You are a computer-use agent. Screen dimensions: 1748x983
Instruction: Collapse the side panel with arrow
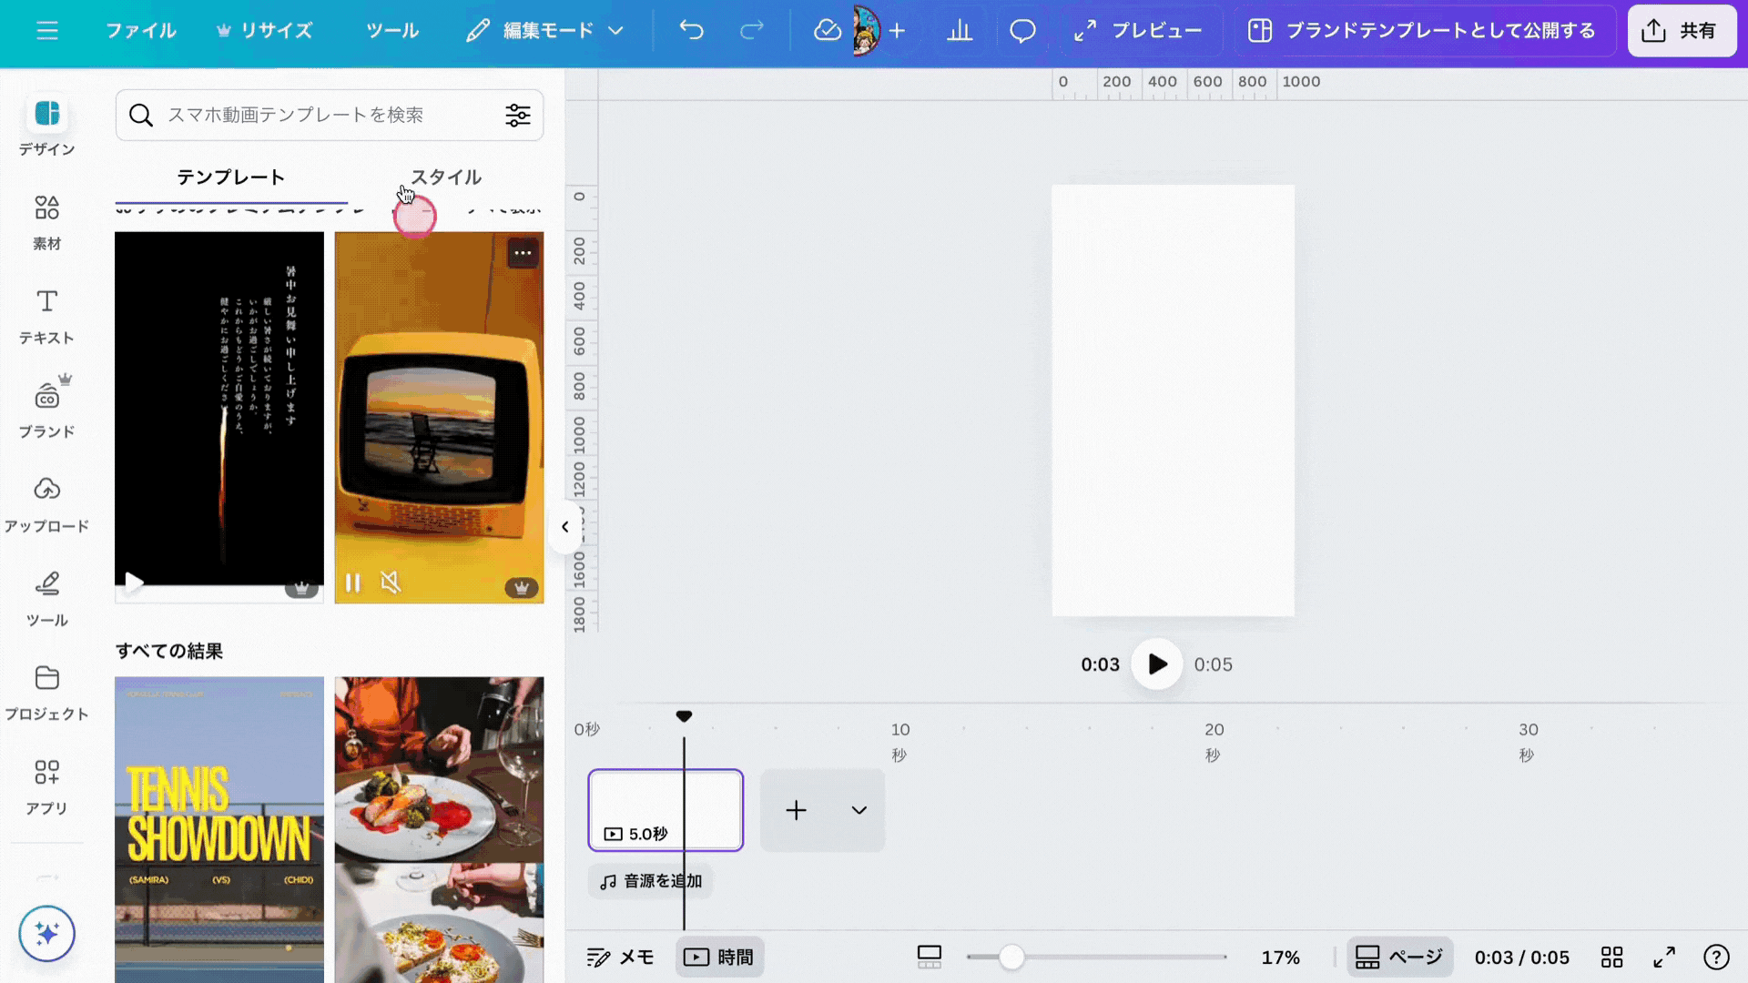click(564, 527)
